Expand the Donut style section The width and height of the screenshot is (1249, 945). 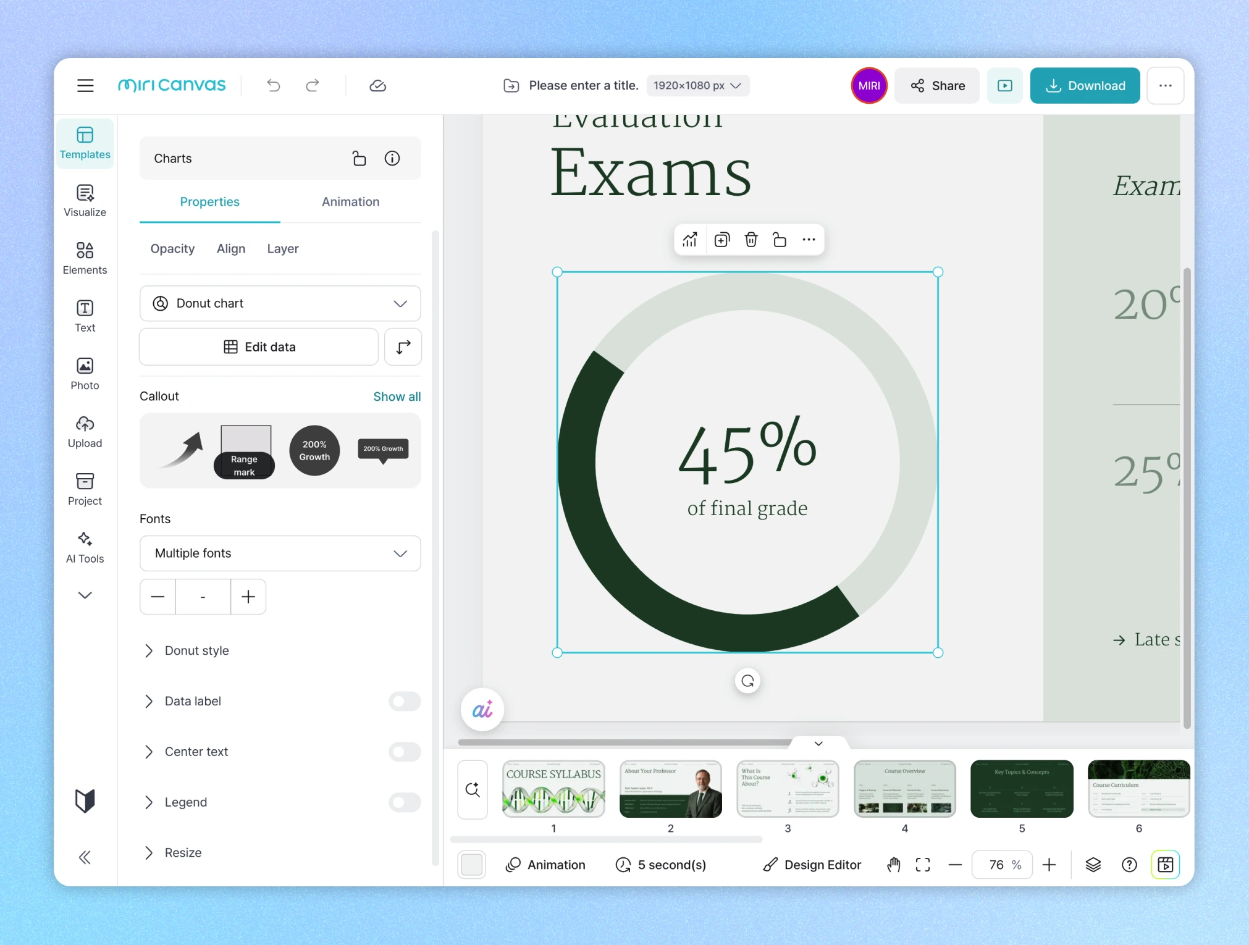click(x=187, y=650)
